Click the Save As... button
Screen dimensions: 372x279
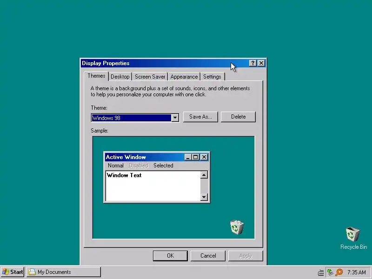coord(200,117)
